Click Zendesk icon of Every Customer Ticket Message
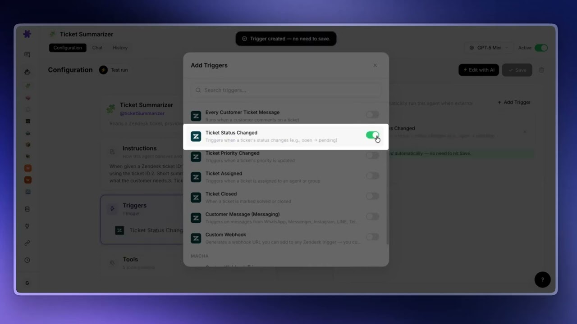 point(196,116)
